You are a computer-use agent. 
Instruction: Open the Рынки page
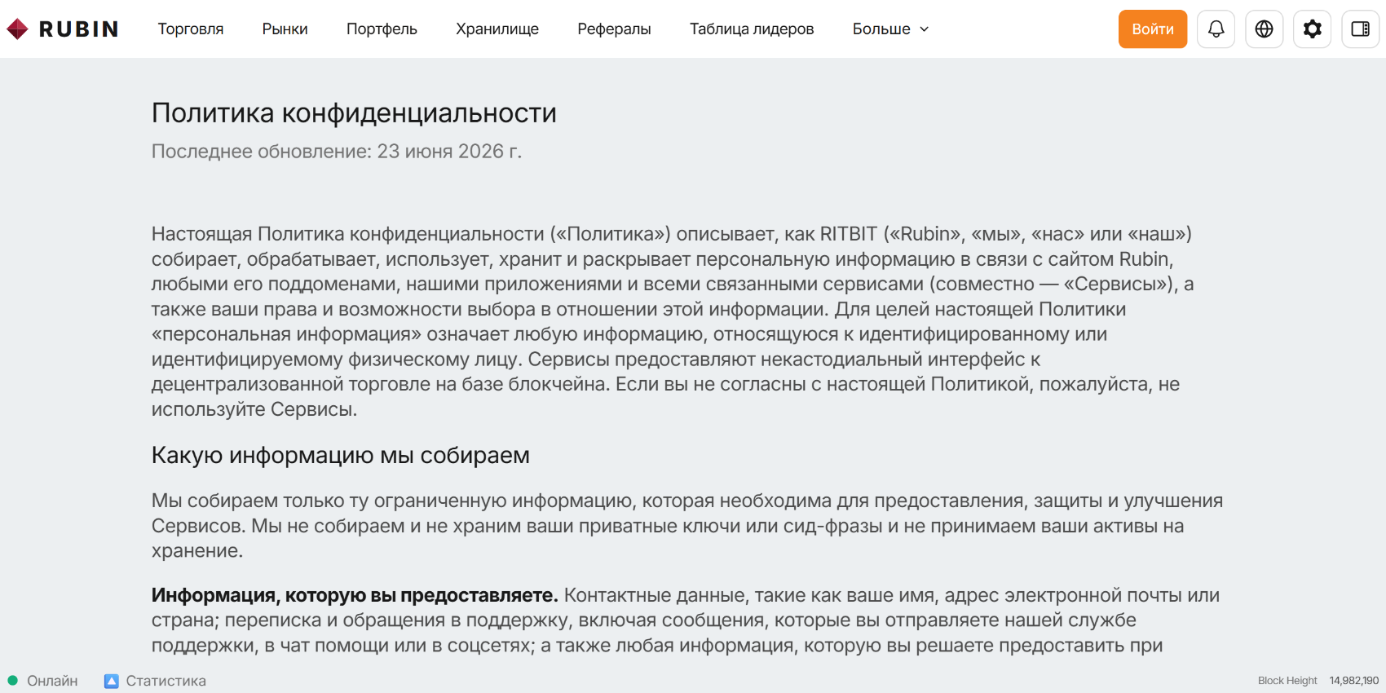point(285,29)
